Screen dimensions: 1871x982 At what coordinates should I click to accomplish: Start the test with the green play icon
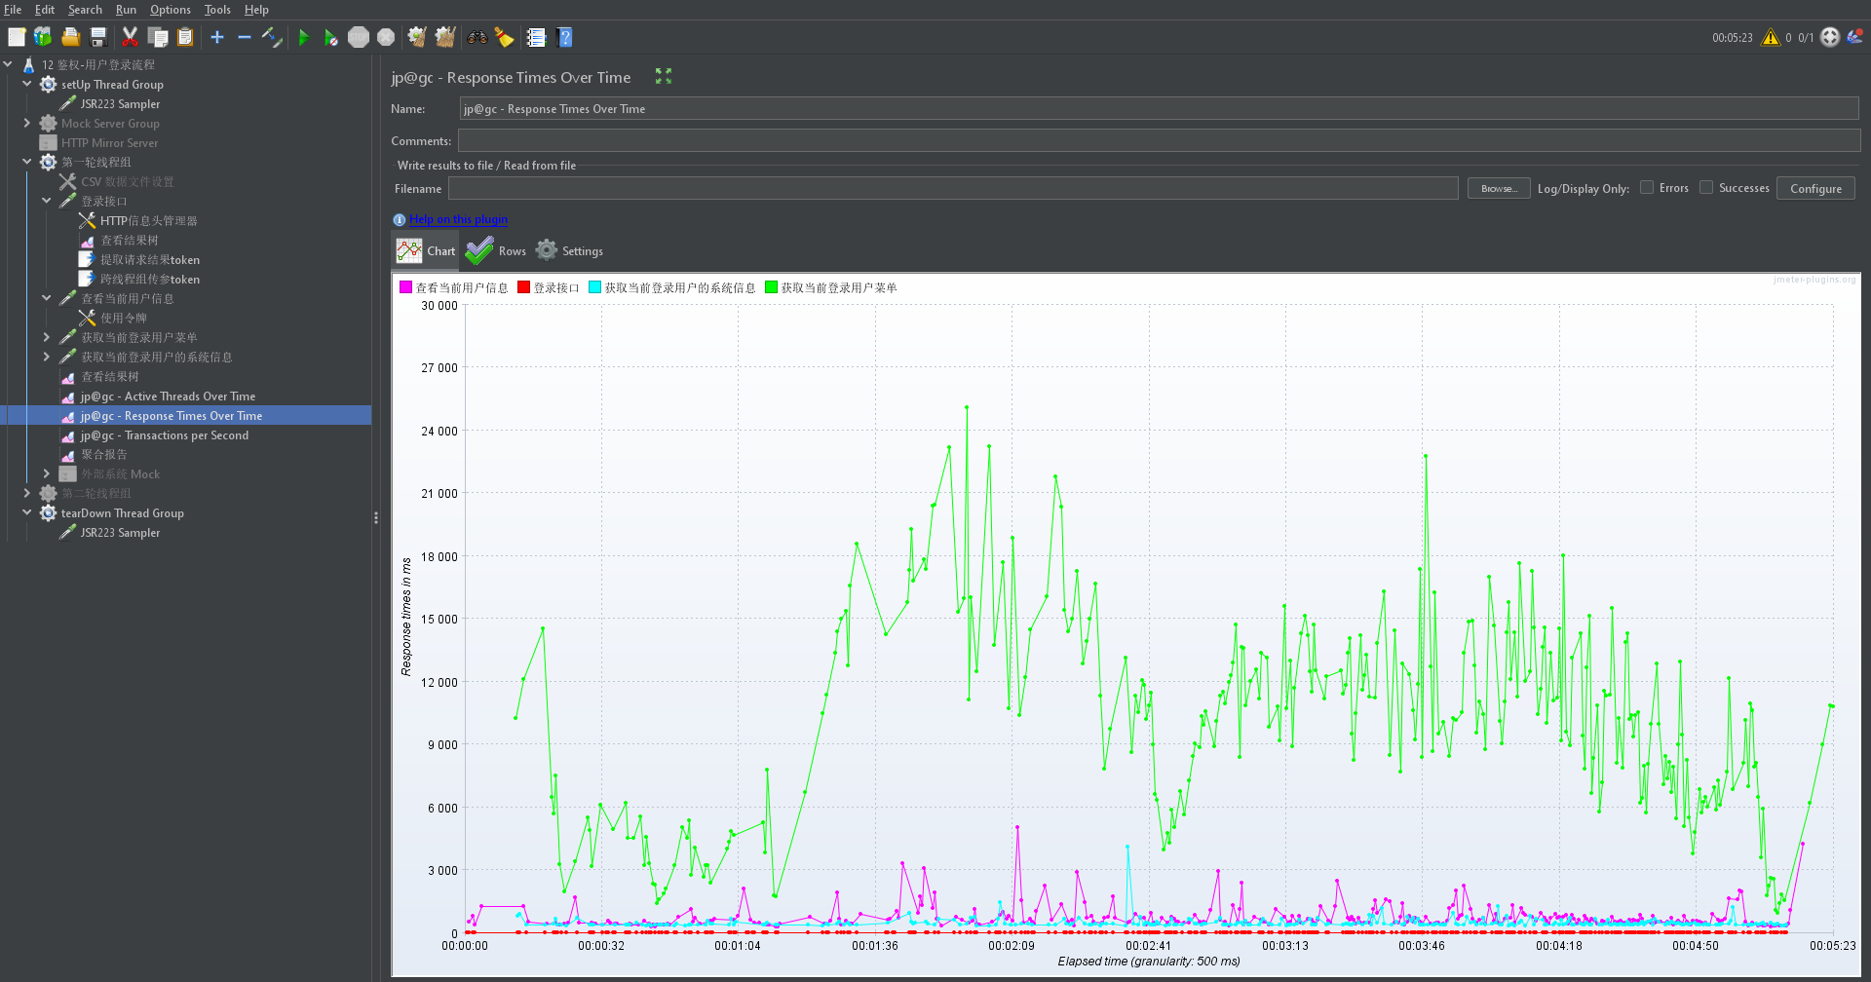(x=304, y=37)
